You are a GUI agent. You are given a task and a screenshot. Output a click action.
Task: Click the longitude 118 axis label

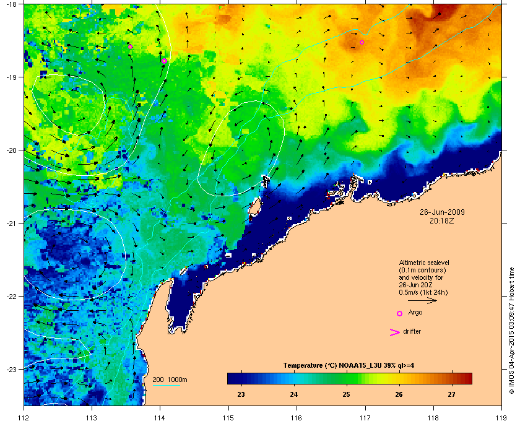433,417
